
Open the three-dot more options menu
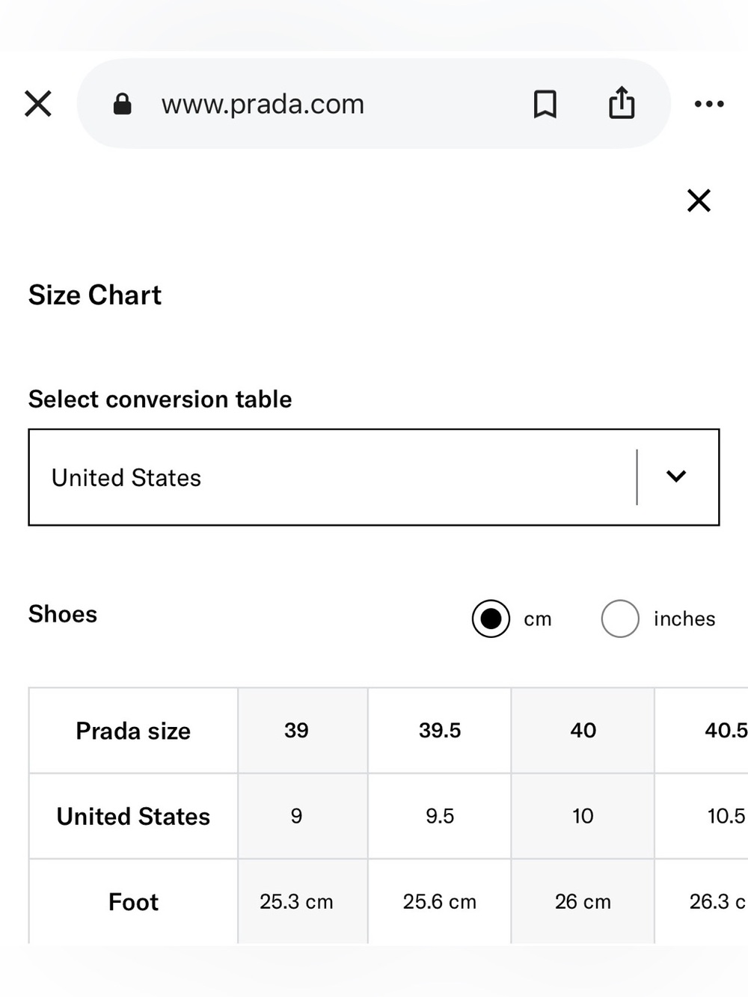coord(709,104)
